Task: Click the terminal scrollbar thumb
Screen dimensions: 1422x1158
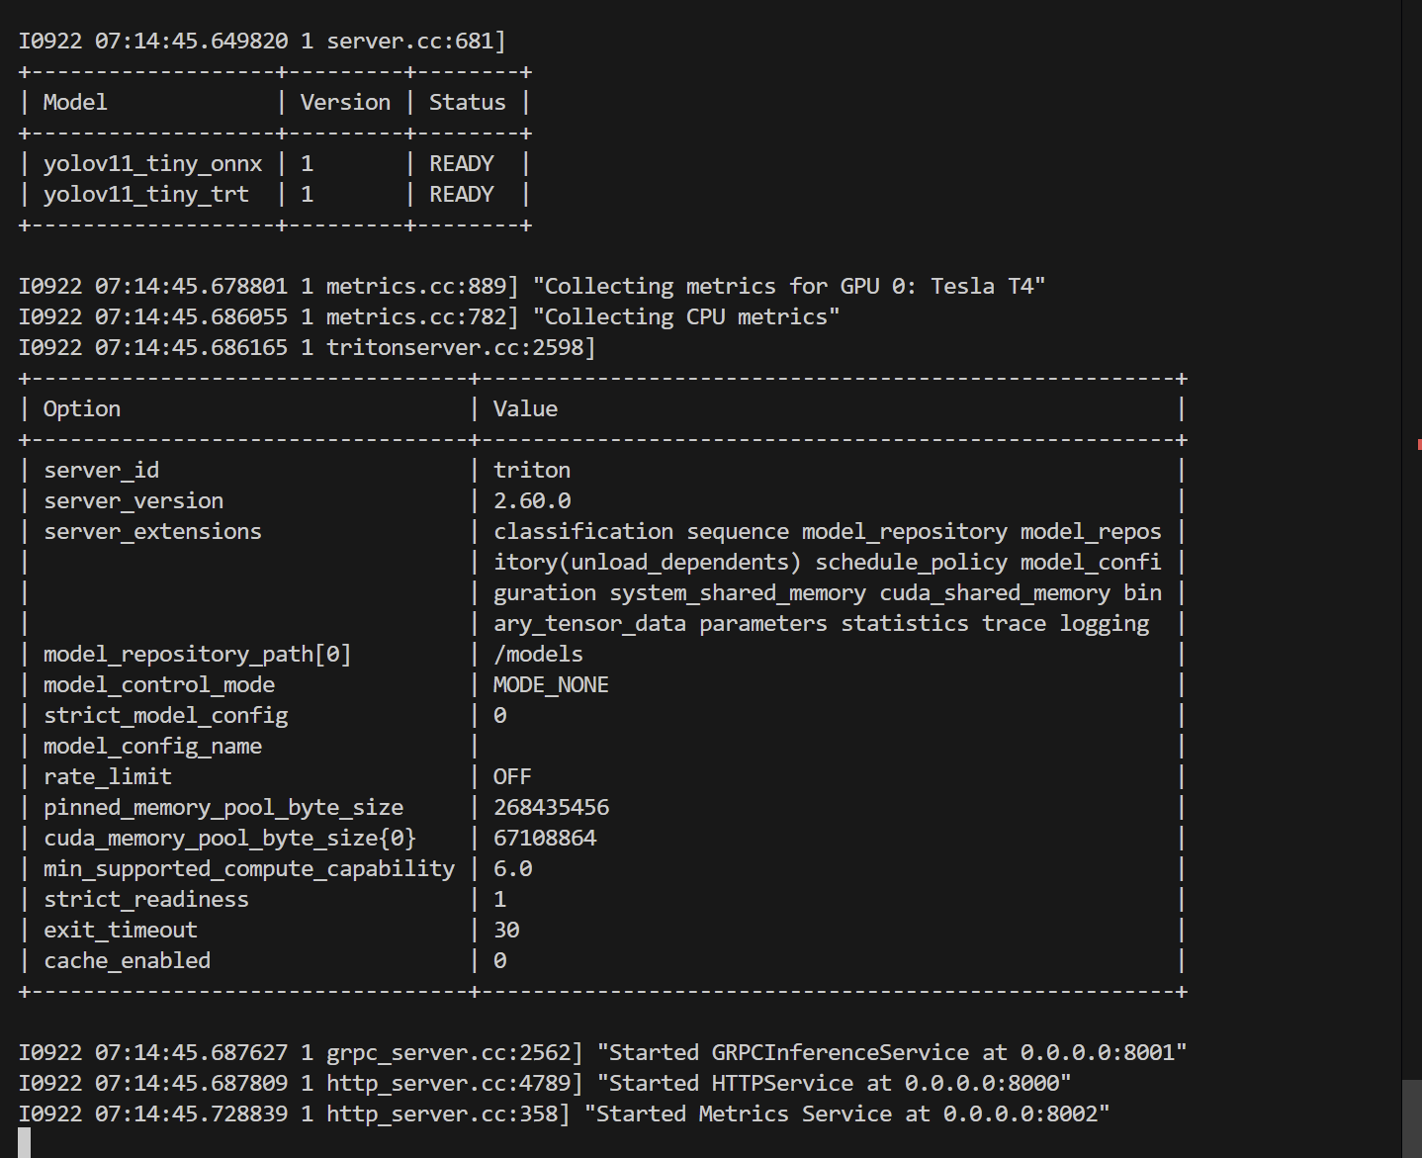Action: coord(1411,1117)
